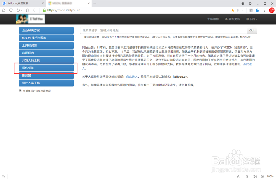This screenshot has width=276, height=179.
Task: Open 点此进入 link about 高仿站
Action: [132, 77]
